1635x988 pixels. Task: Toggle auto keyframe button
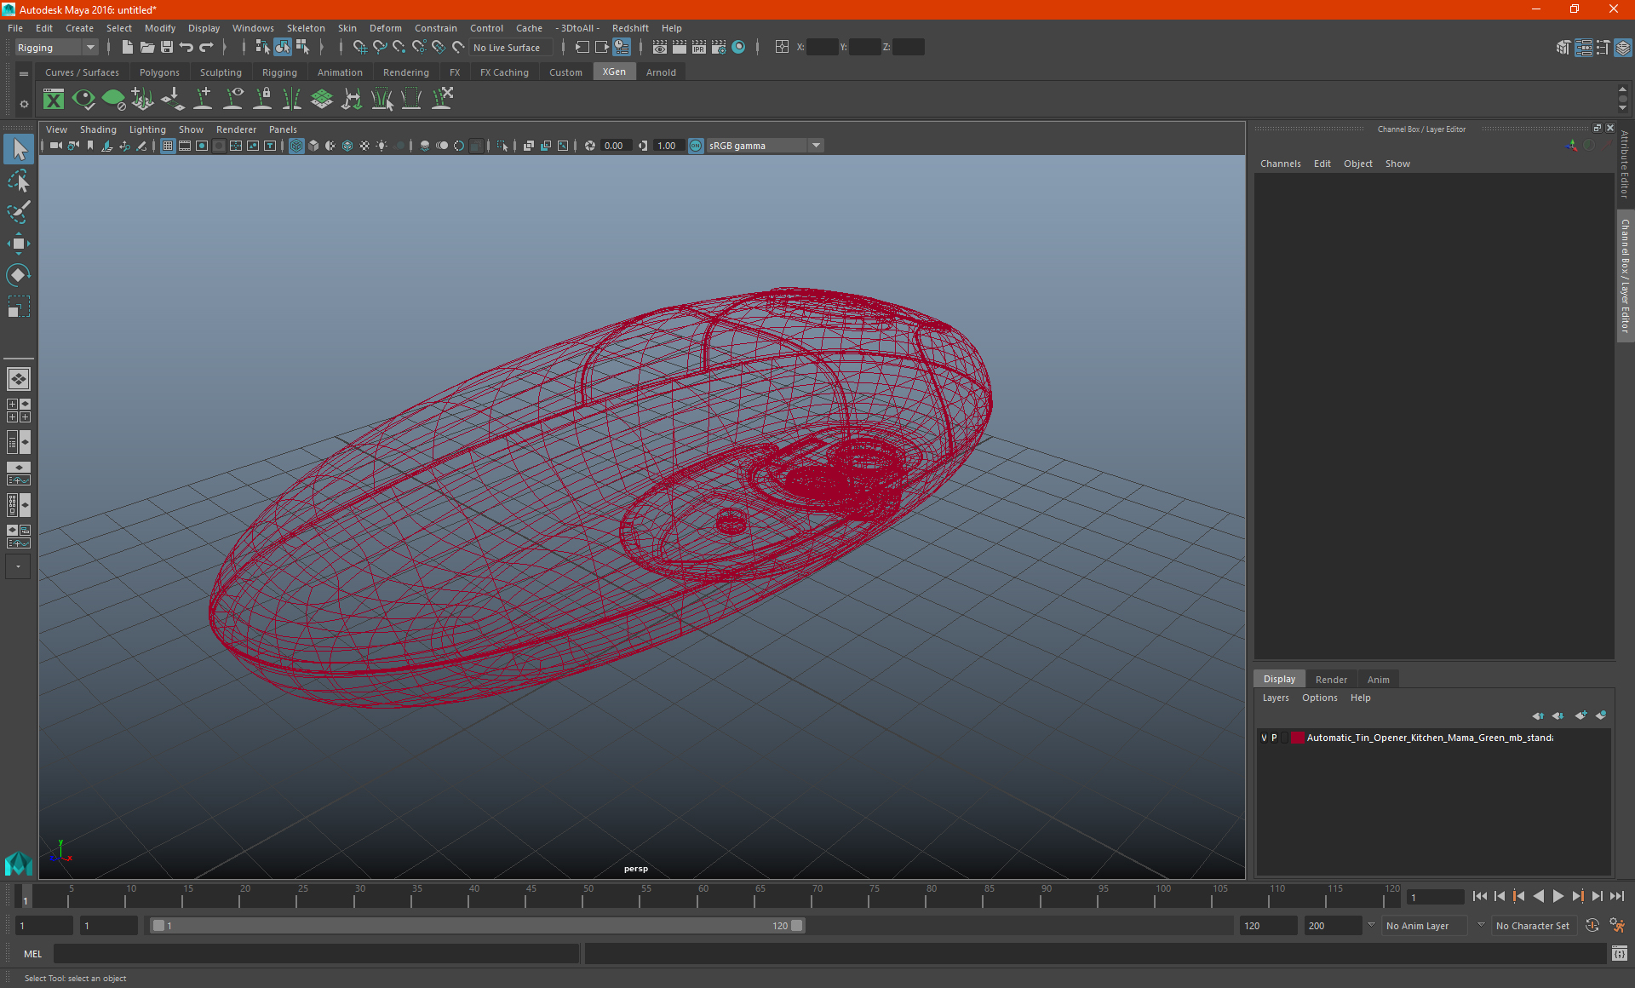[1592, 926]
